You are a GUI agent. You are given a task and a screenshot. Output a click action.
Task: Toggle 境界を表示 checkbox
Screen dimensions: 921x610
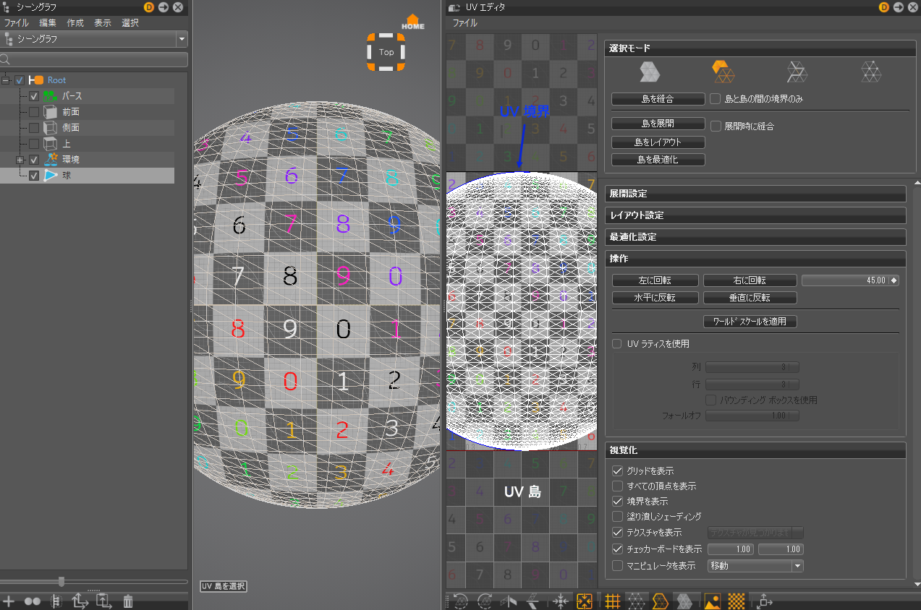(617, 501)
